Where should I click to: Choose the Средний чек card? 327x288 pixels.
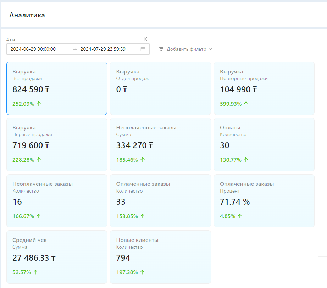click(x=57, y=257)
